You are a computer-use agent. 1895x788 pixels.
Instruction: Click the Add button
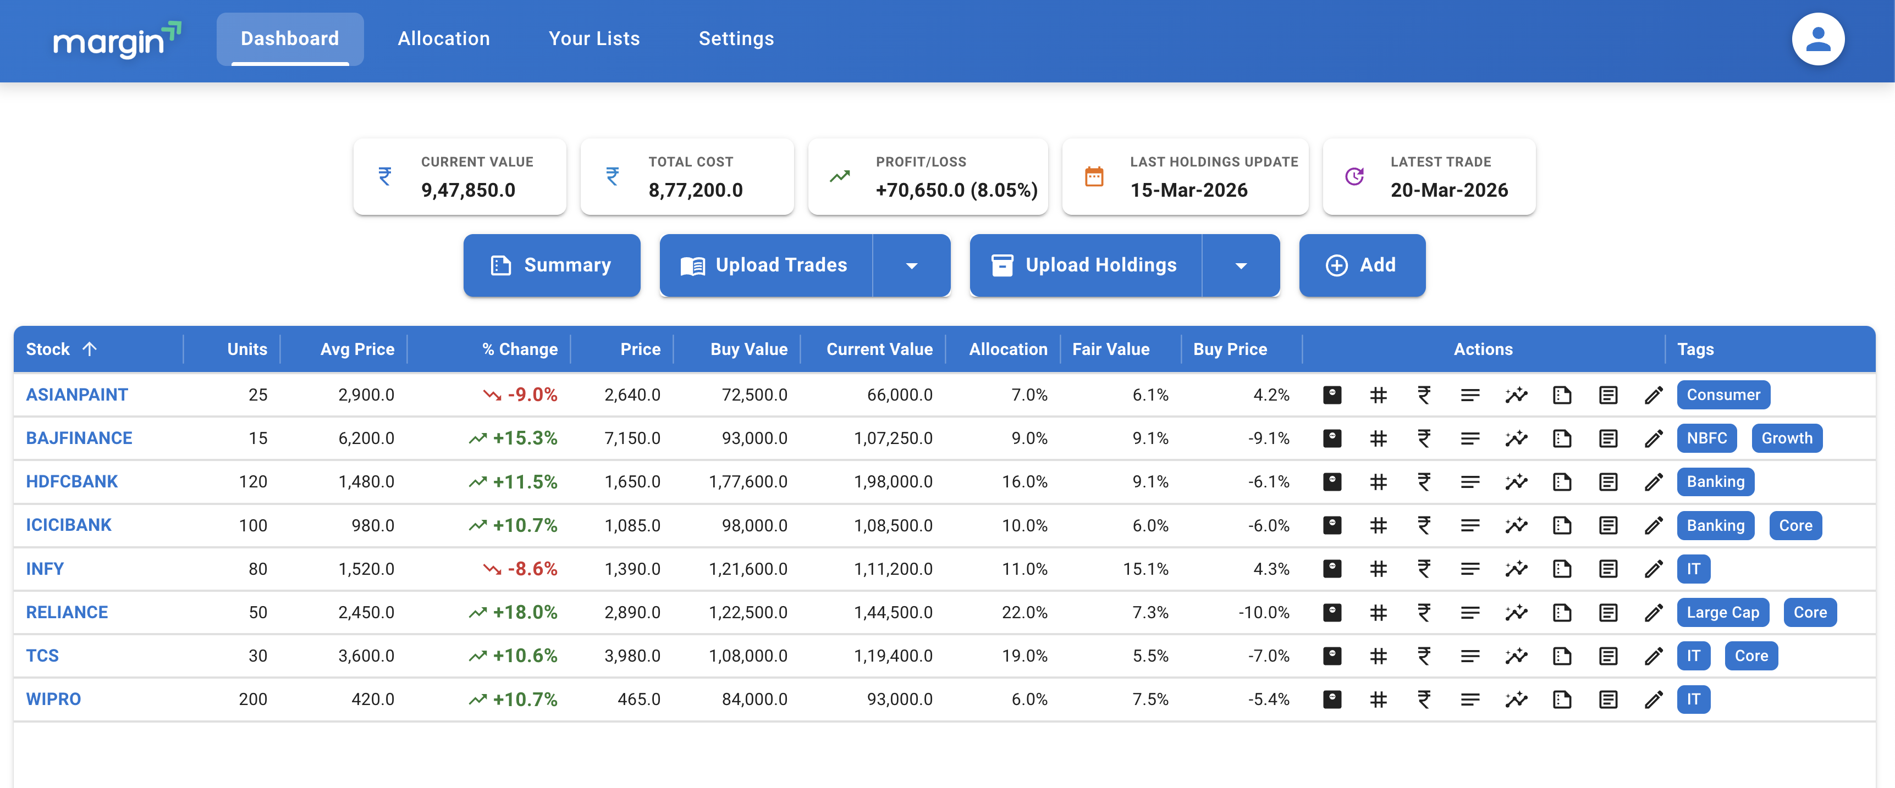click(x=1362, y=265)
